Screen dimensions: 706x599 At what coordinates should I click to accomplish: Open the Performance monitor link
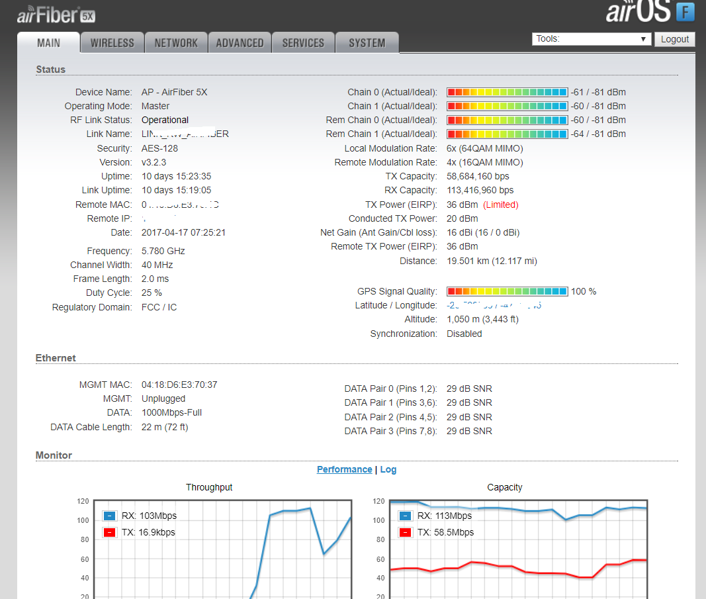[x=345, y=469]
